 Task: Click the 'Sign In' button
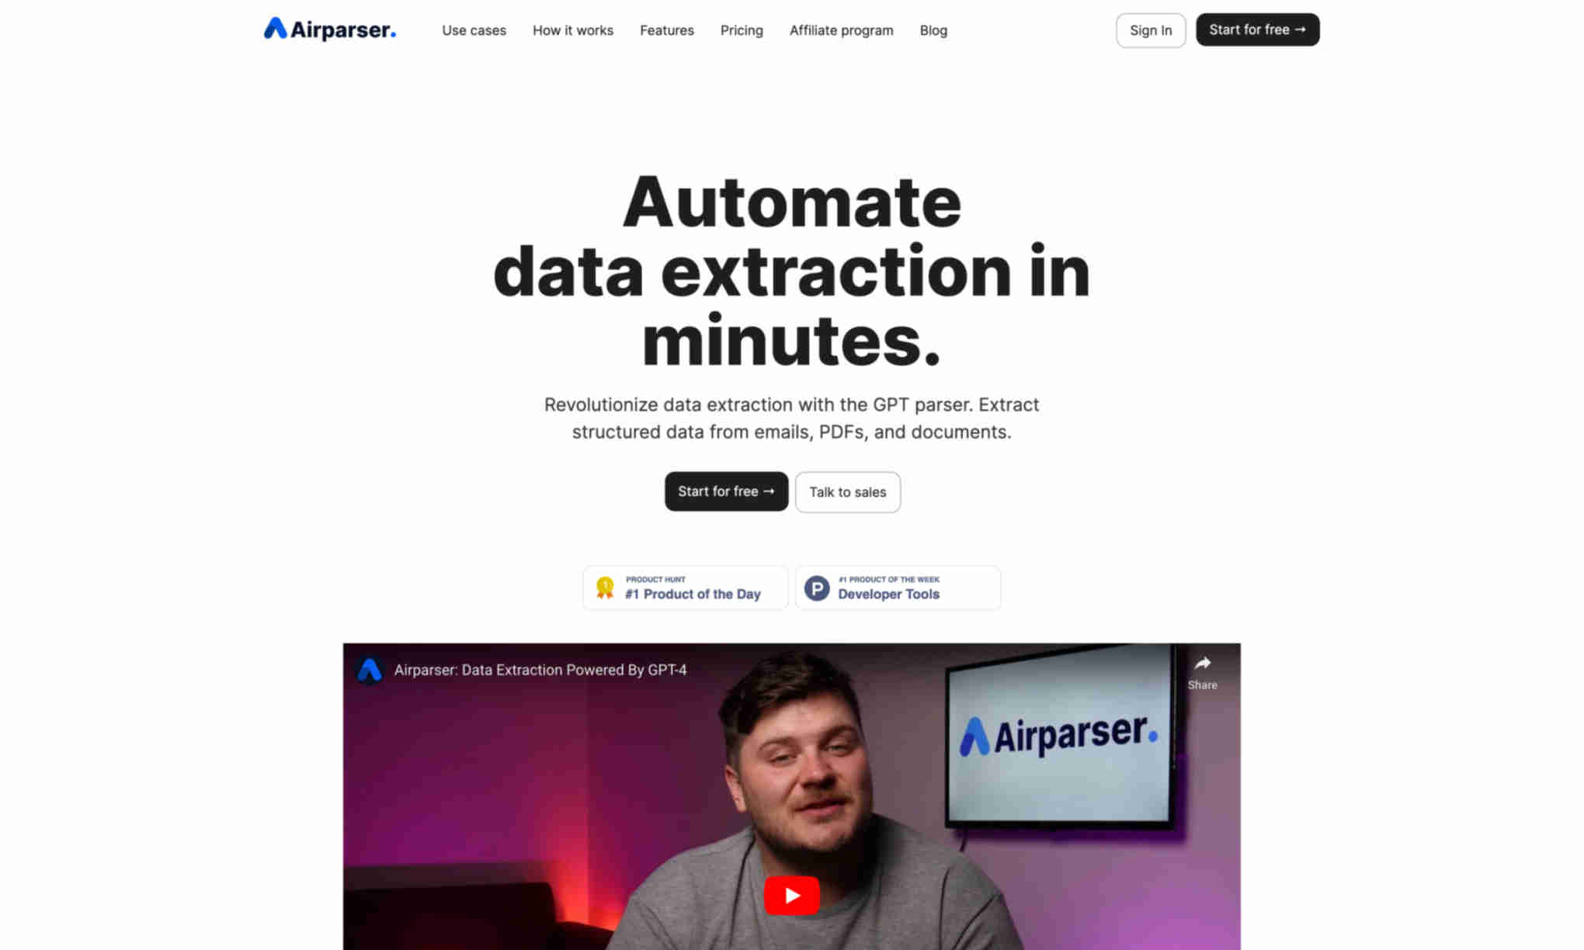tap(1151, 29)
